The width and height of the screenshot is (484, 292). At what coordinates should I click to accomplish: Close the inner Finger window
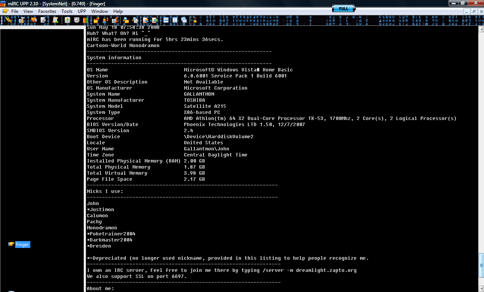point(480,11)
